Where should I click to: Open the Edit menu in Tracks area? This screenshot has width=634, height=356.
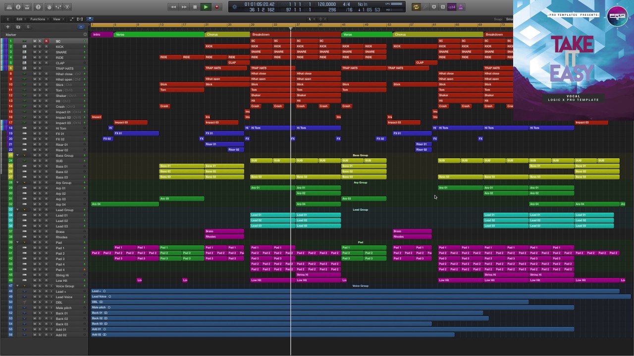[x=20, y=19]
